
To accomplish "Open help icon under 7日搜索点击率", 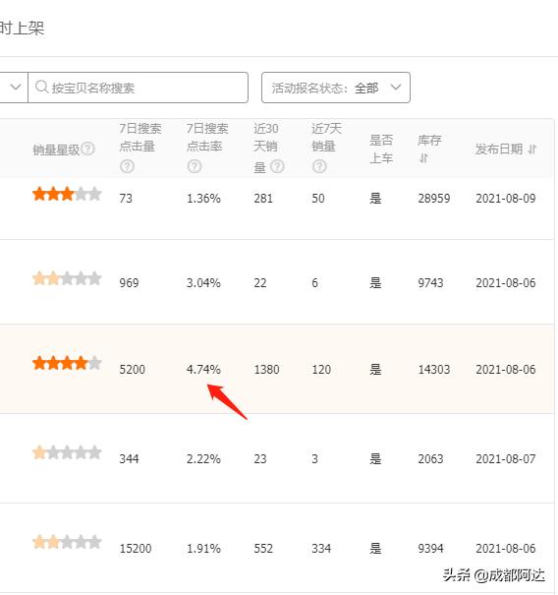I will [x=195, y=166].
